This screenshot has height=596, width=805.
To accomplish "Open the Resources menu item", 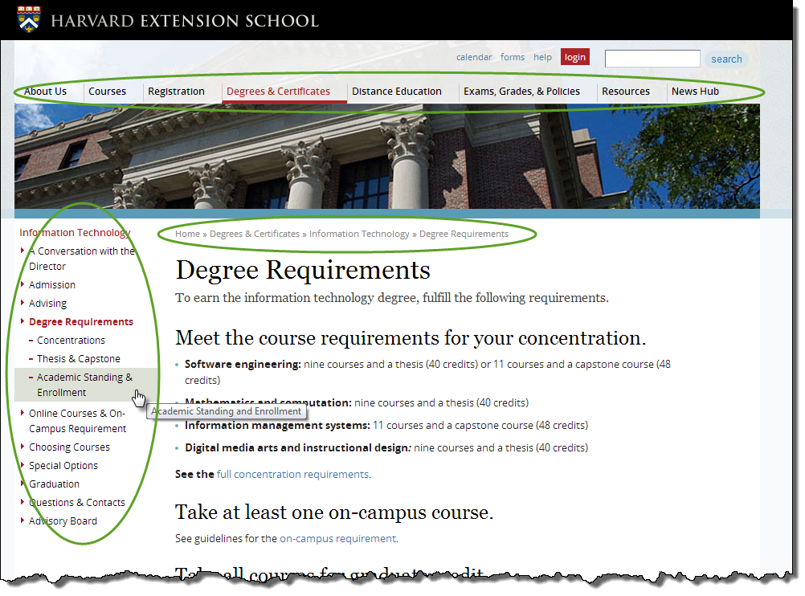I will pyautogui.click(x=626, y=92).
